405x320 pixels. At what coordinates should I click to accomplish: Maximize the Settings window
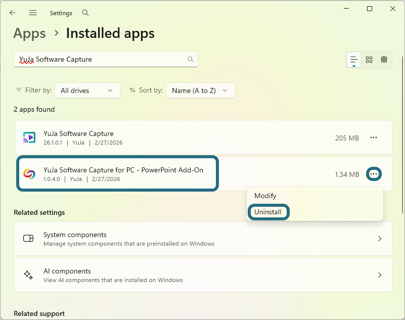click(x=370, y=9)
